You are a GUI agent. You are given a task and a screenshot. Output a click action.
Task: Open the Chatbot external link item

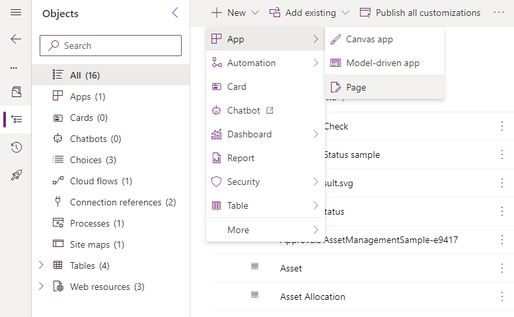pos(244,110)
